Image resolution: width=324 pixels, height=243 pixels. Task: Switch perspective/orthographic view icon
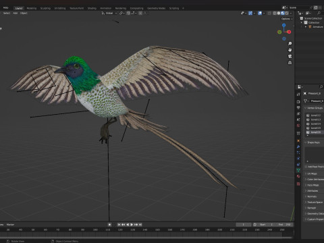[x=290, y=63]
